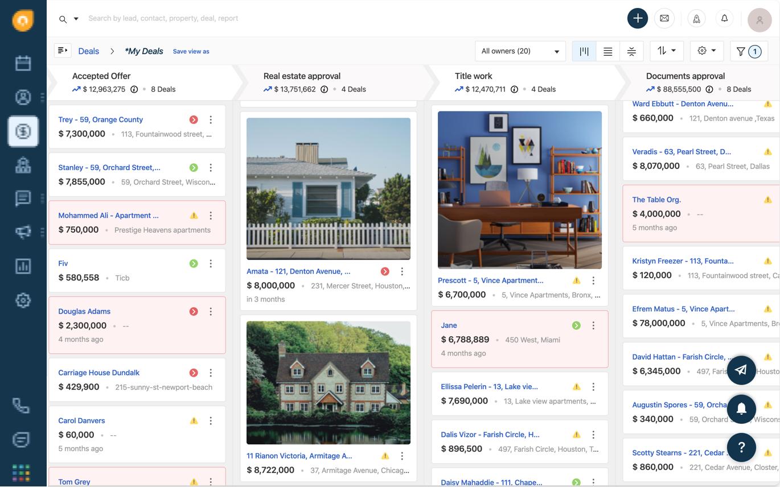780x487 pixels.
Task: Open the filter funnel with badge
Action: click(748, 51)
